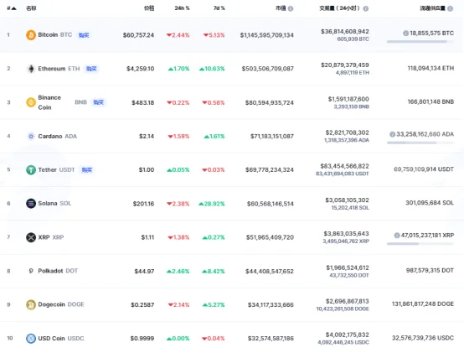Screen dimensions: 464x353
Task: Sort the table by 7d % header
Action: tap(219, 8)
